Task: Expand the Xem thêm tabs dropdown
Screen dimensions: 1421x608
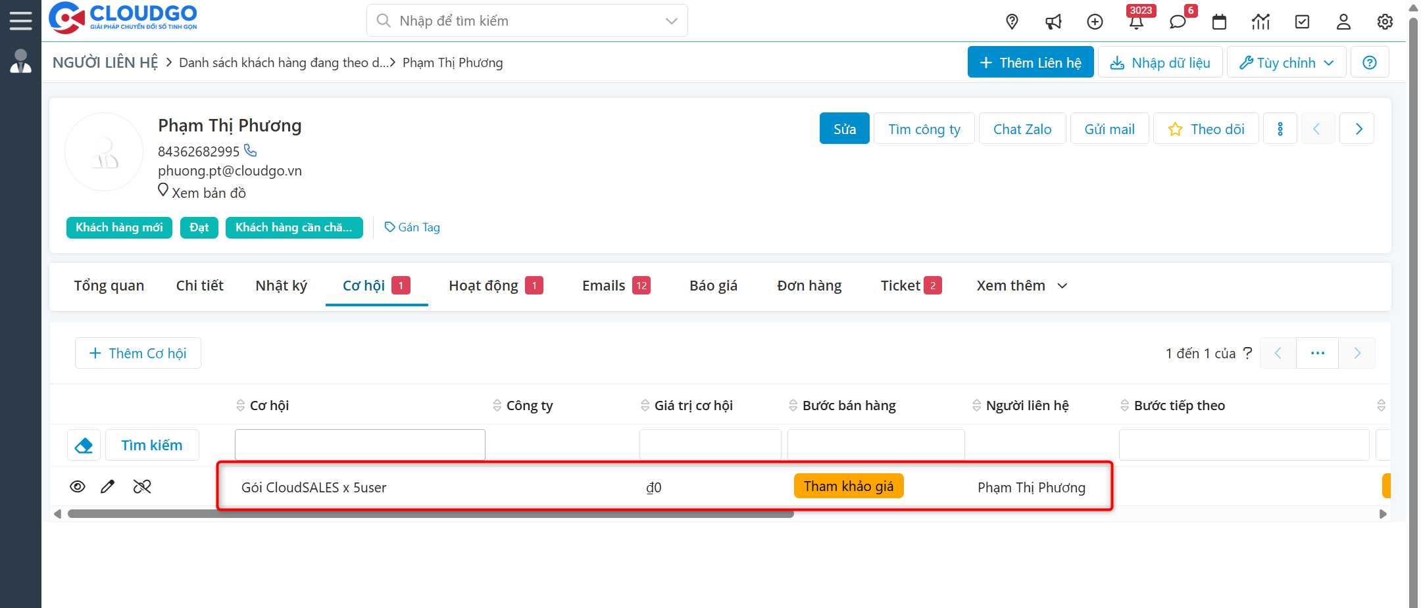Action: (x=1021, y=286)
